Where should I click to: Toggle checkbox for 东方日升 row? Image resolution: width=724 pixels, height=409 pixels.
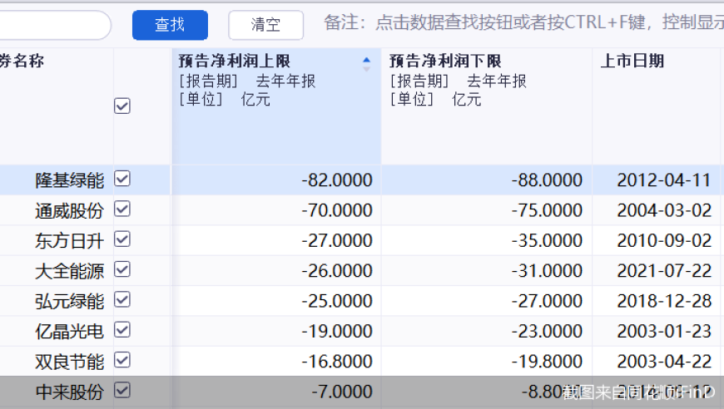pos(122,239)
